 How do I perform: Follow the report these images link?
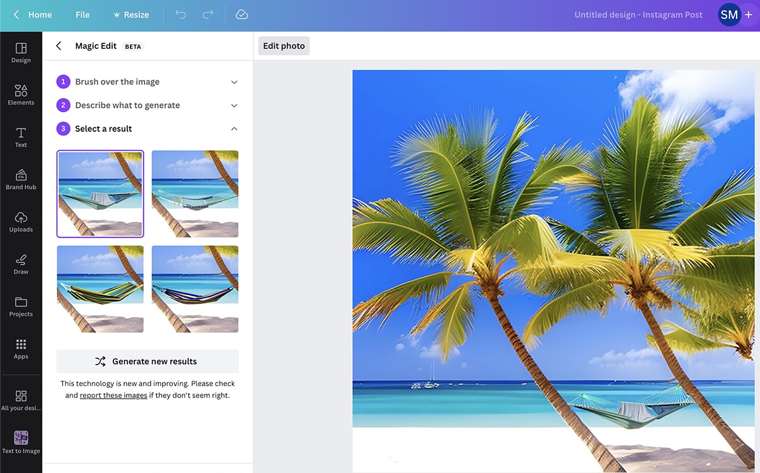(x=113, y=396)
